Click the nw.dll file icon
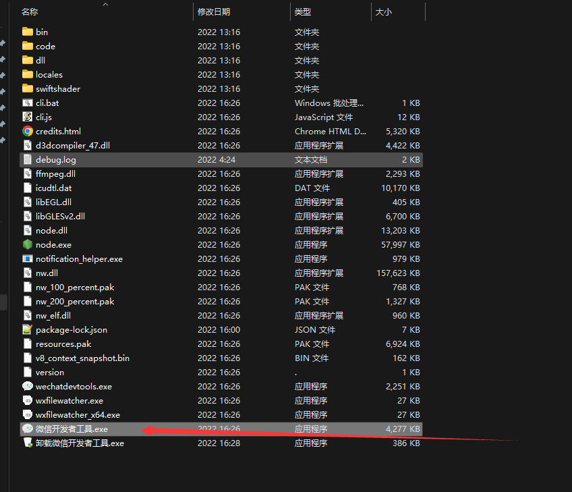 [28, 273]
